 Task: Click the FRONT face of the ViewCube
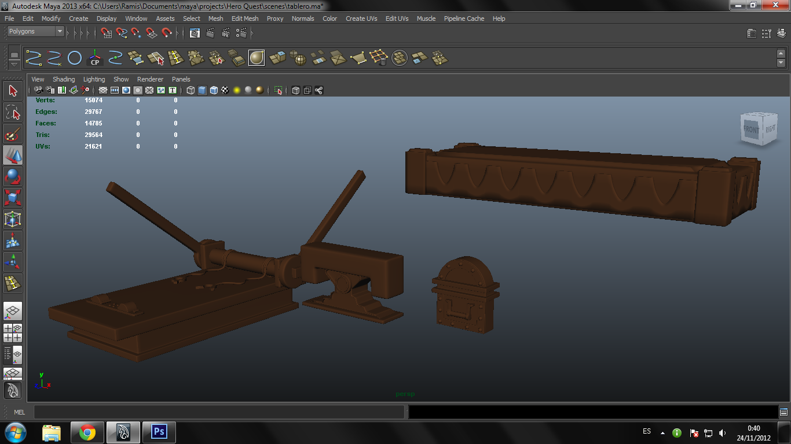pyautogui.click(x=750, y=129)
